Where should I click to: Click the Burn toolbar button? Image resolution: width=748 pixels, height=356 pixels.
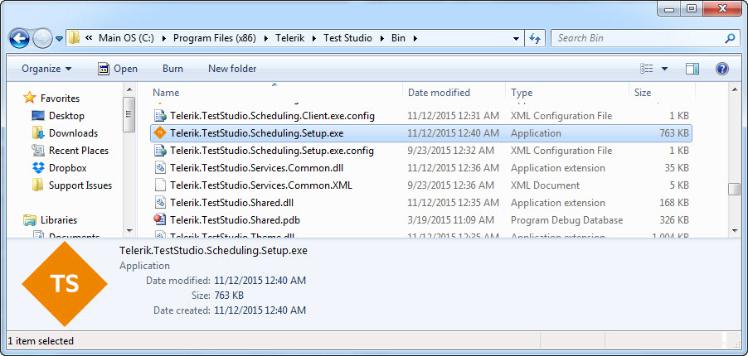point(172,69)
